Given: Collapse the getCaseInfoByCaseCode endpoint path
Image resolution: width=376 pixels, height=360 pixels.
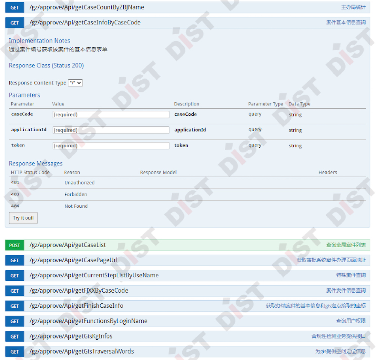Looking at the screenshot, I should coord(85,23).
